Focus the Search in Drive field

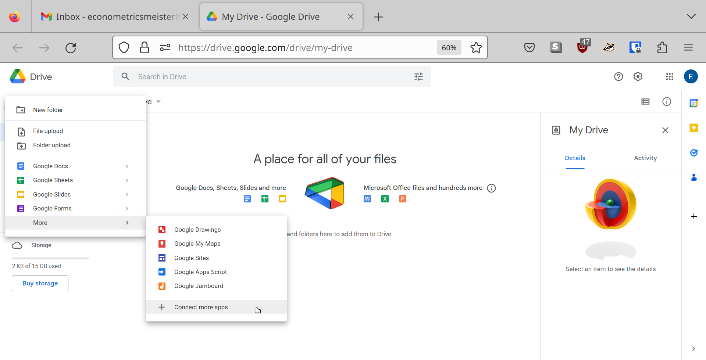pos(272,76)
